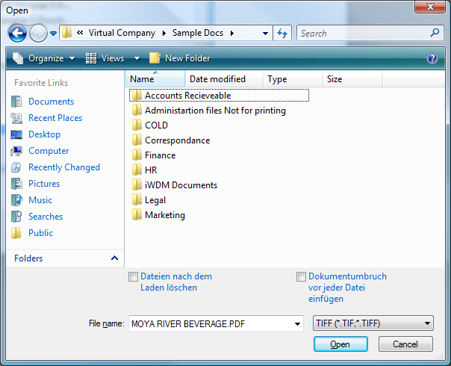
Task: Click the Computer icon in Favorite Links
Action: (x=16, y=151)
